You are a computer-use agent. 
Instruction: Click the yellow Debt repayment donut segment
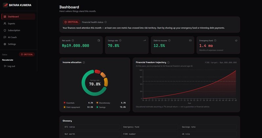point(106,82)
